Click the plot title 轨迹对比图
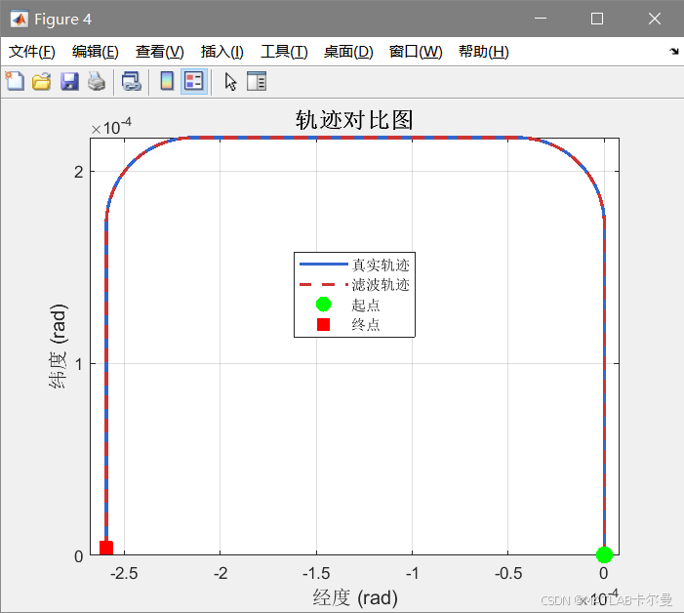Image resolution: width=684 pixels, height=613 pixels. tap(354, 120)
